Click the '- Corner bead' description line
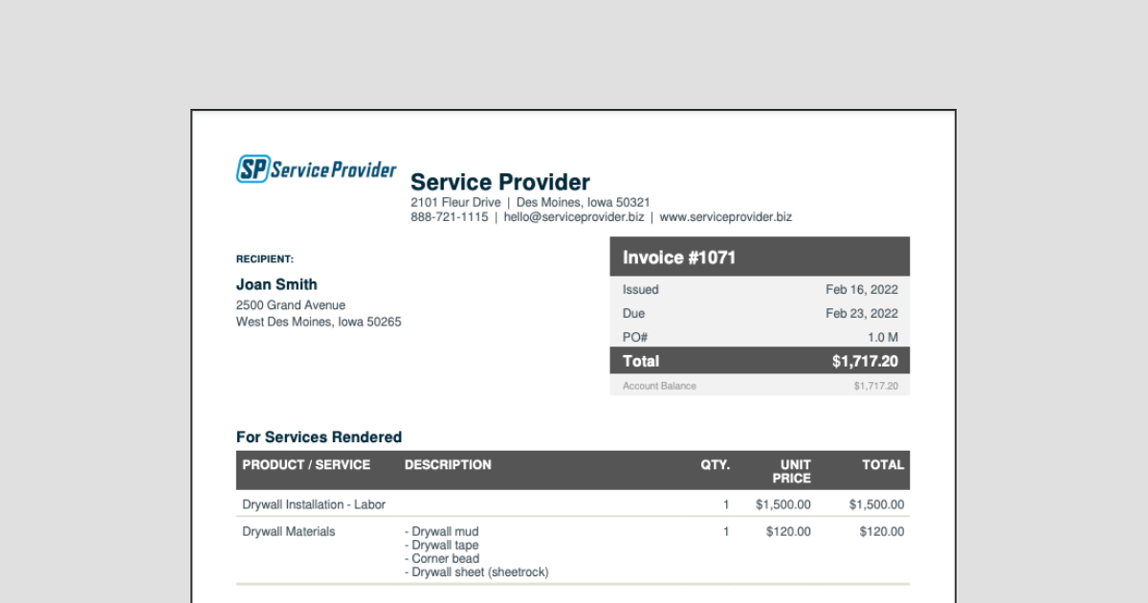 442,559
